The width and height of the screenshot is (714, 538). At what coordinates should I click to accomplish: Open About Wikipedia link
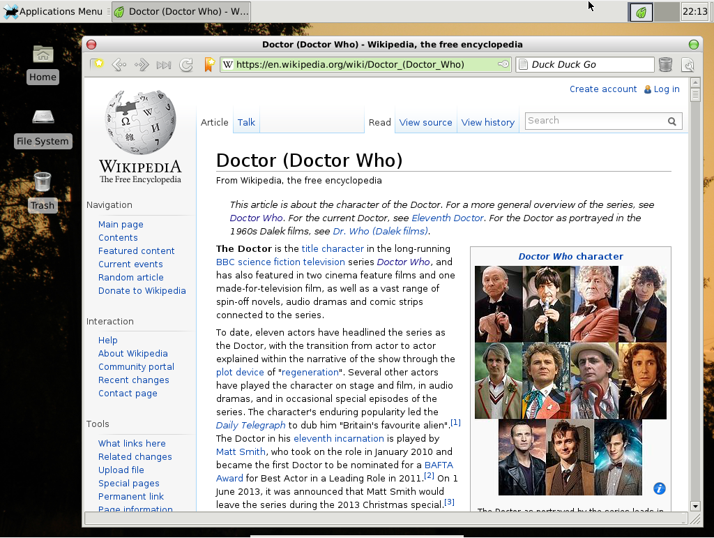pyautogui.click(x=133, y=353)
